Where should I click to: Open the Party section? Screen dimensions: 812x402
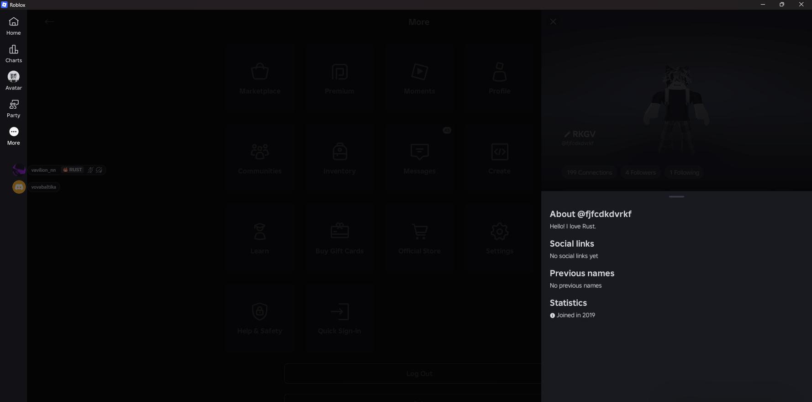(x=14, y=109)
